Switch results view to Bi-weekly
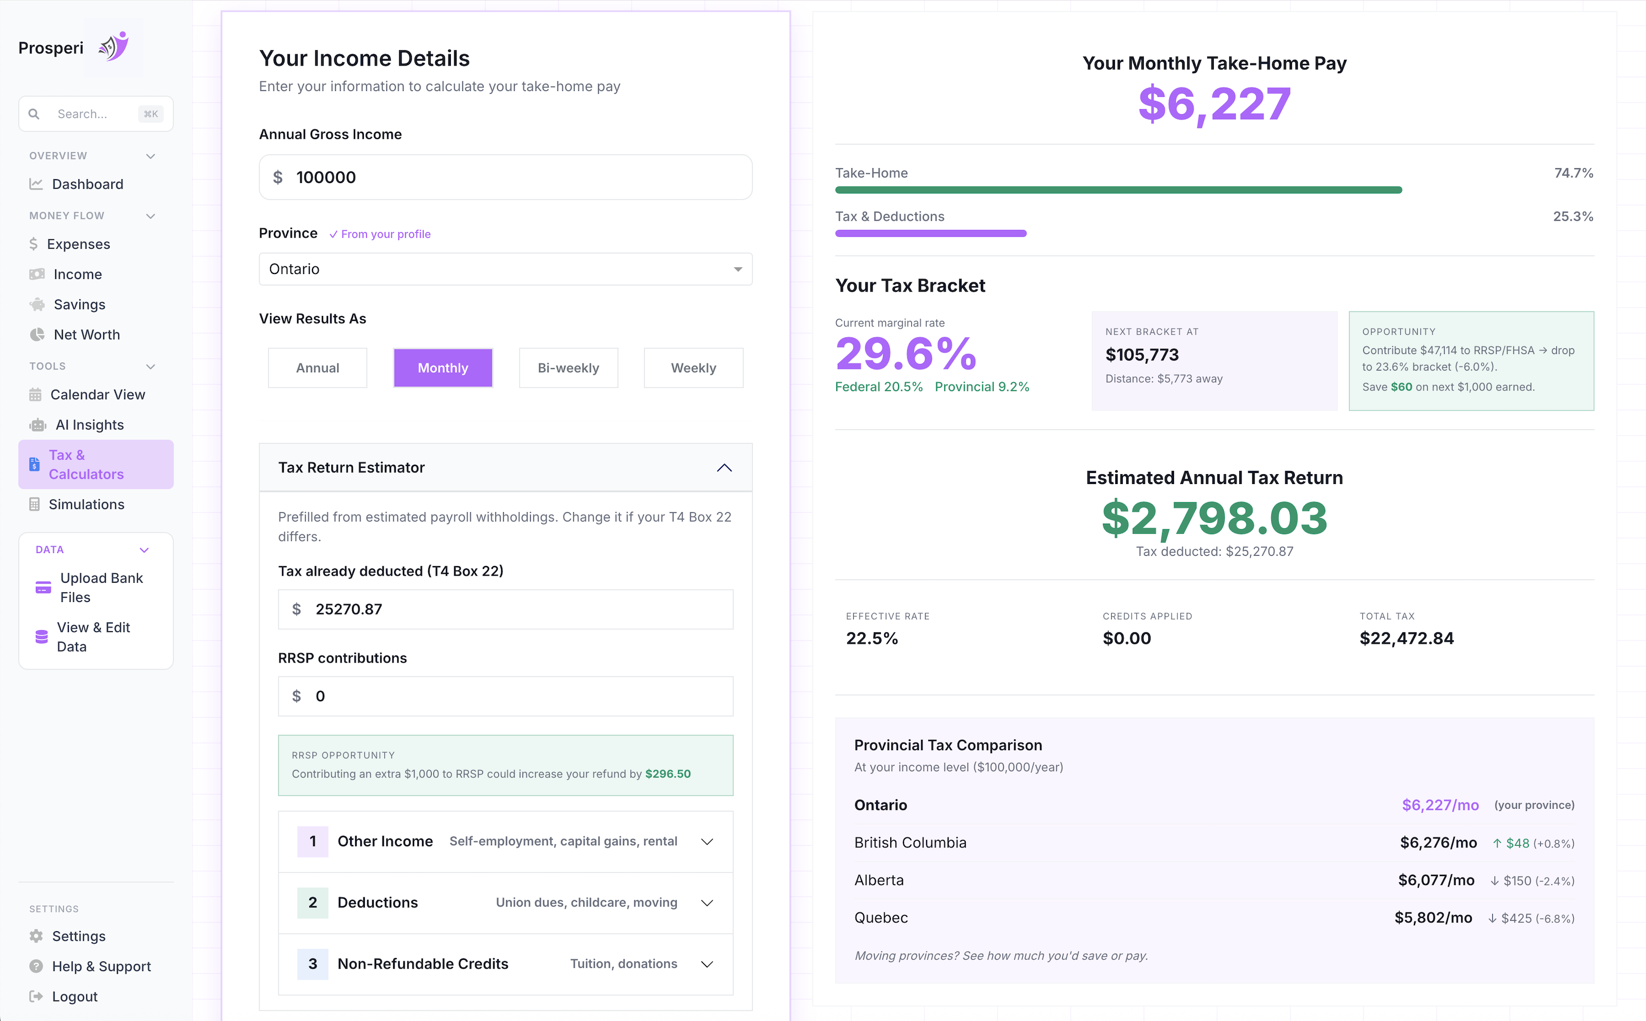1646x1021 pixels. (x=568, y=368)
